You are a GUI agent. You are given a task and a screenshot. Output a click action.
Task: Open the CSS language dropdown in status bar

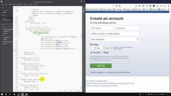click(71, 91)
